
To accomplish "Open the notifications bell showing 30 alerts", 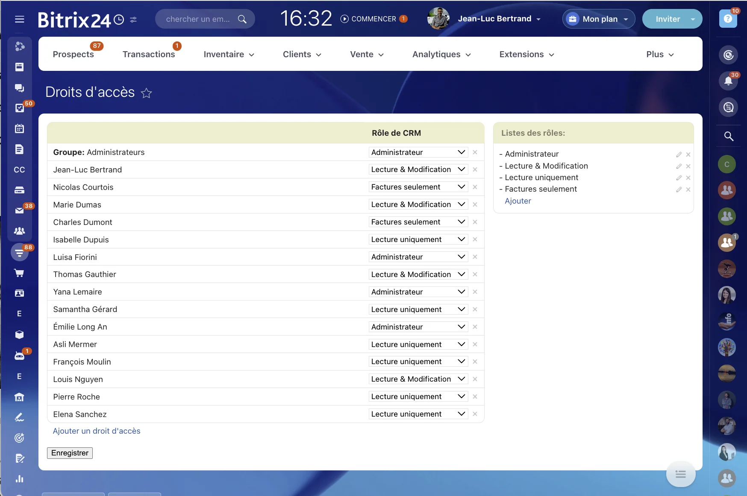I will click(x=729, y=81).
